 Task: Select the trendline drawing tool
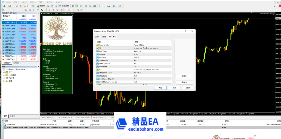click(x=21, y=10)
